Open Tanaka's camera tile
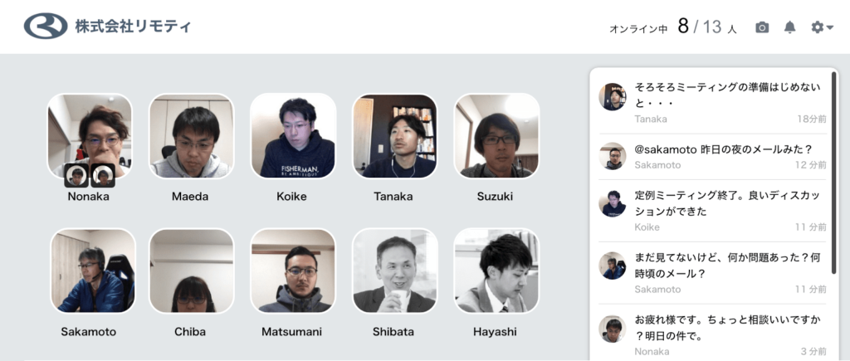Viewport: 850px width, 361px height. coord(394,135)
